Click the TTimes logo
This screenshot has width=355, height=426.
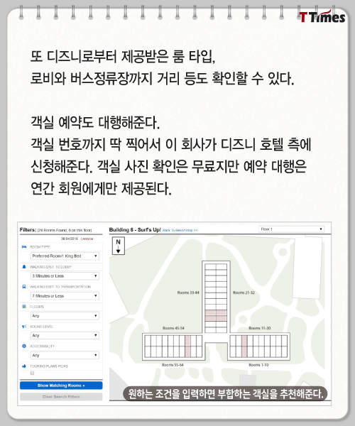[322, 17]
